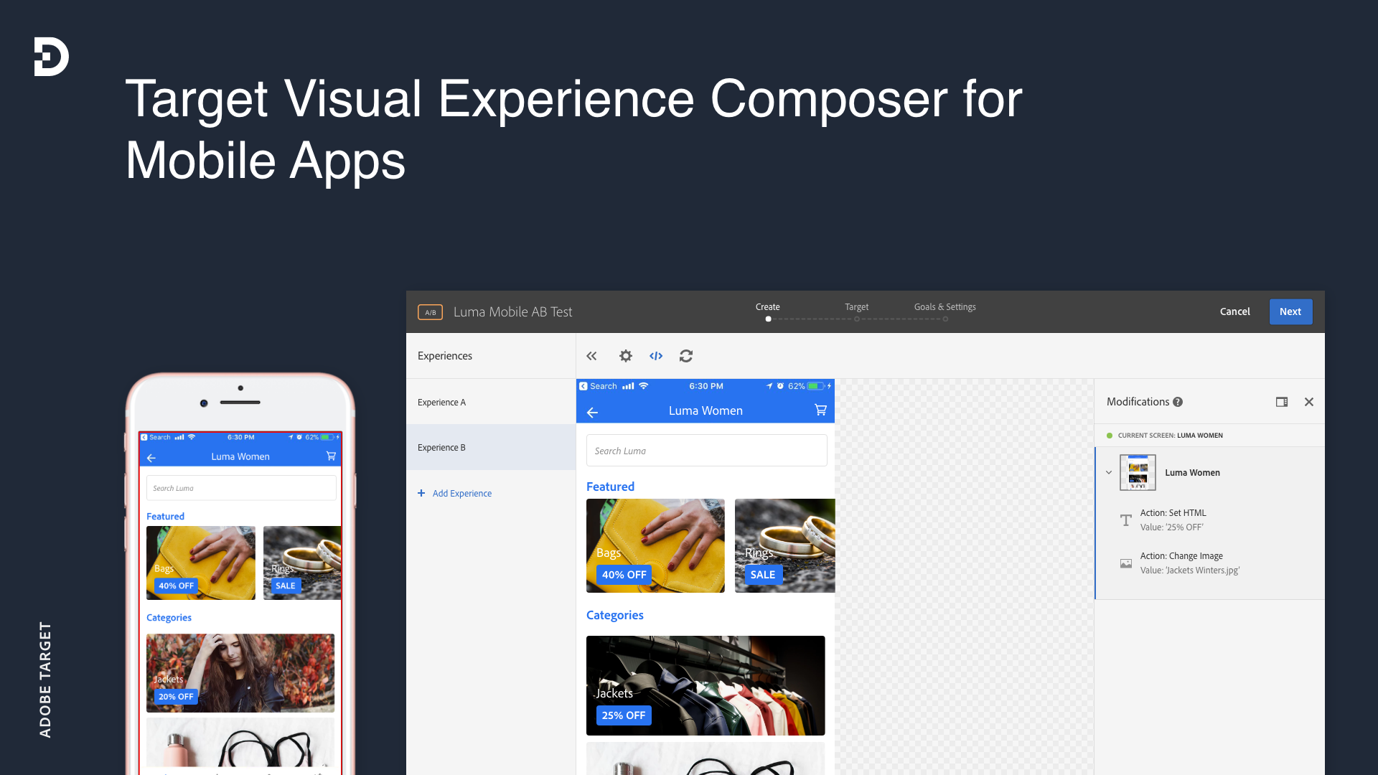Toggle the Modifications panel dock icon
Image resolution: width=1378 pixels, height=775 pixels.
(x=1282, y=402)
